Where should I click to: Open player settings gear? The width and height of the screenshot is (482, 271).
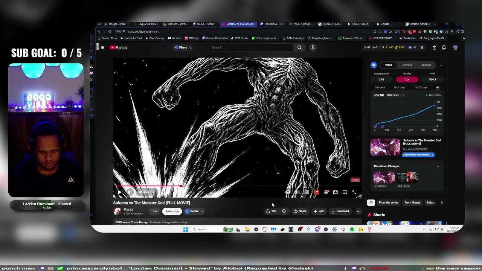pyautogui.click(x=326, y=192)
